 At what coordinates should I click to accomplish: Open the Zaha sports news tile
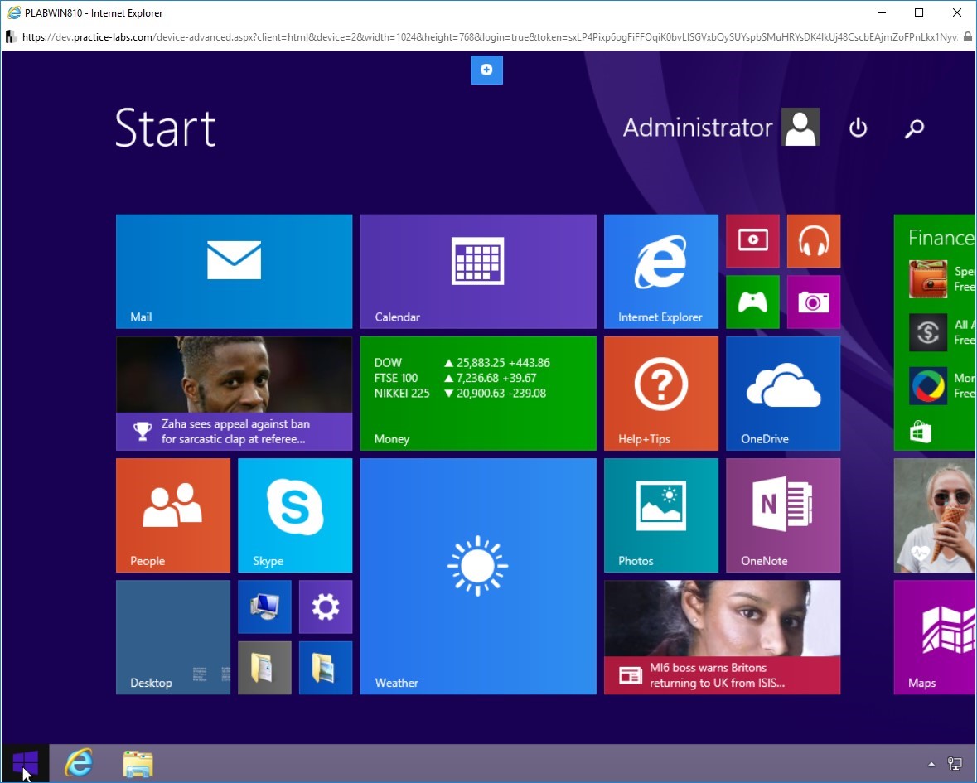(234, 393)
